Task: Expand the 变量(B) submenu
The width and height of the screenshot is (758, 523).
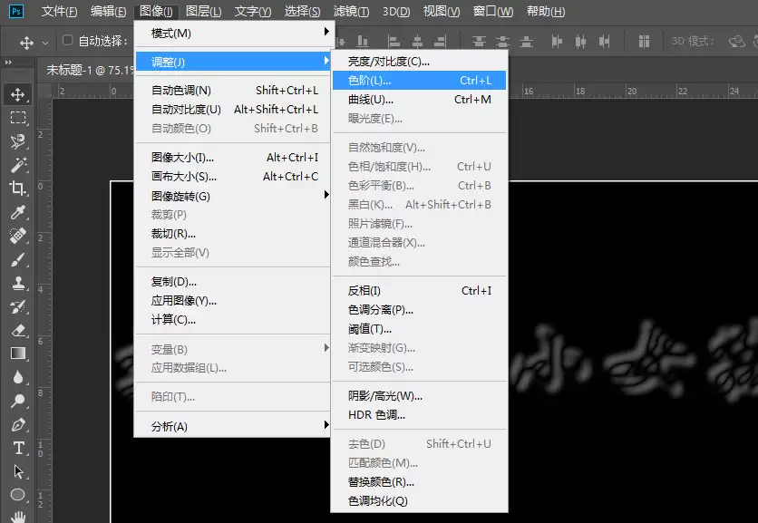Action: click(233, 349)
